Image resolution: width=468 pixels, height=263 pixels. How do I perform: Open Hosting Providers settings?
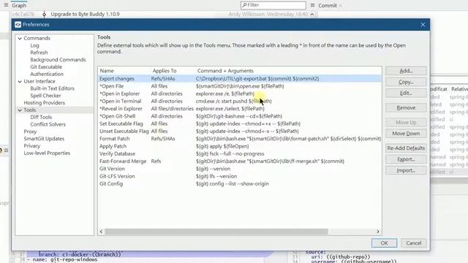point(44,102)
